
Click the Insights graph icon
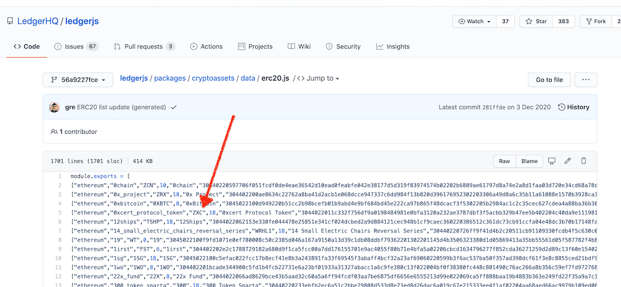click(x=380, y=47)
